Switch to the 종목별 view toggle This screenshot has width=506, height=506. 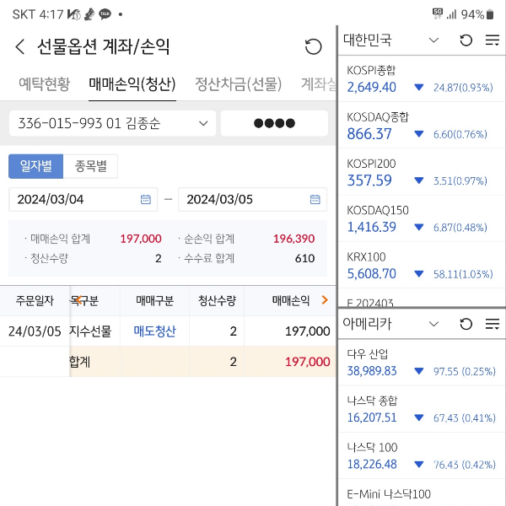coord(90,166)
